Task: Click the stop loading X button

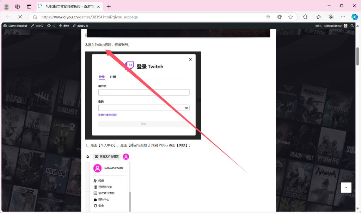Action: [20, 17]
